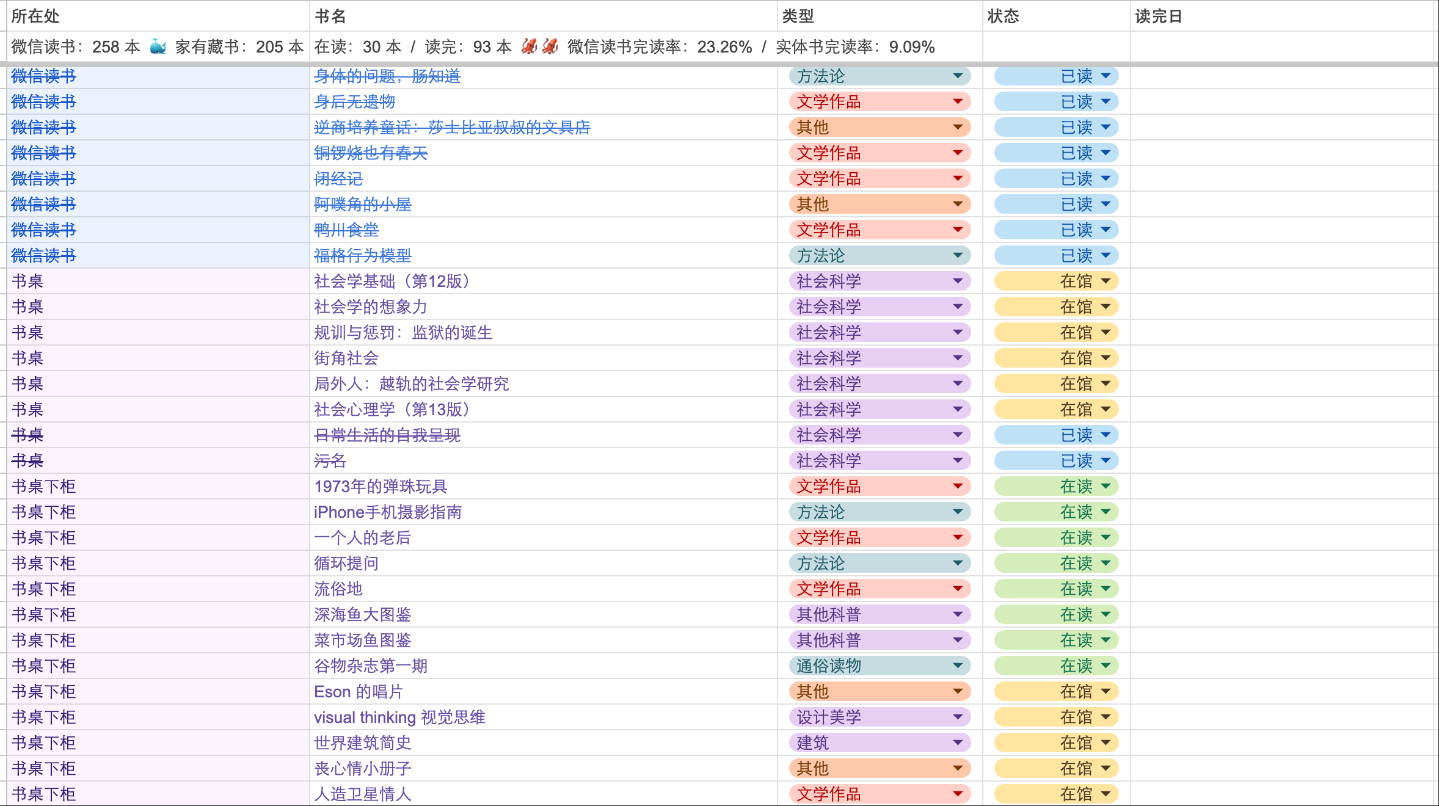Viewport: 1439px width, 806px height.
Task: Click 微信读书 link in the first row
Action: (43, 76)
